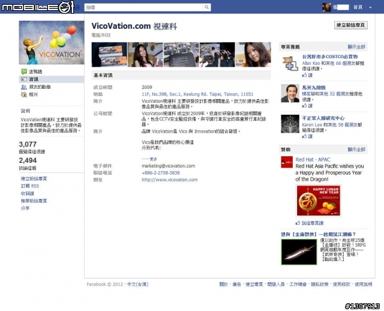384x311 pixels.
Task: Open footer 建立專頁 link
Action: click(254, 285)
